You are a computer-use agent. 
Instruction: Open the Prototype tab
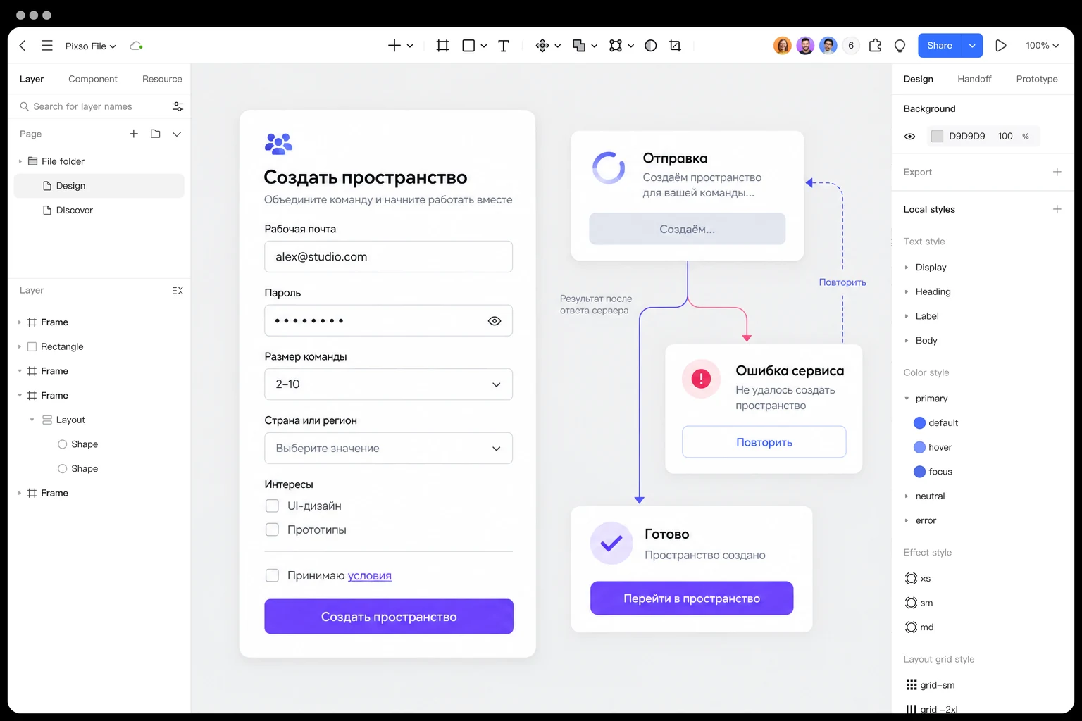(x=1037, y=79)
